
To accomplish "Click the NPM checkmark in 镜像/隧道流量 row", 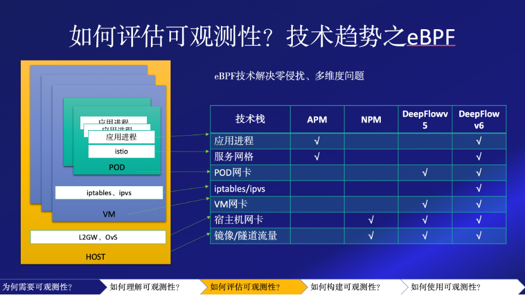I will pyautogui.click(x=371, y=236).
